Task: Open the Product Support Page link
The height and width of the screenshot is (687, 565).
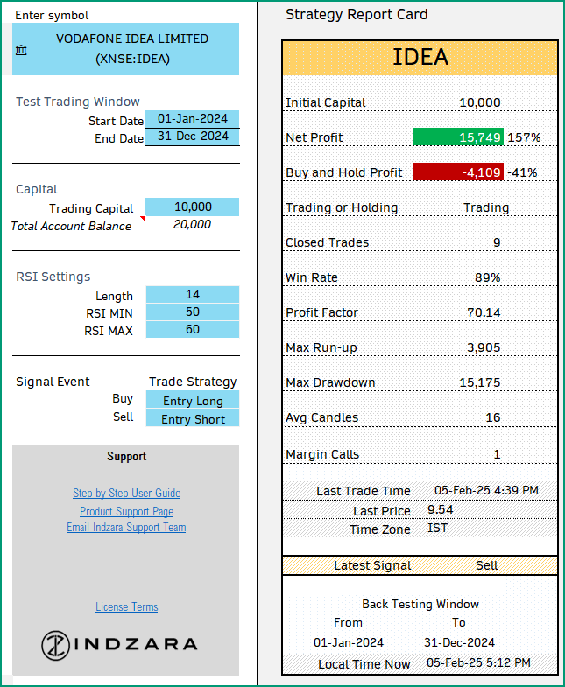Action: [127, 511]
